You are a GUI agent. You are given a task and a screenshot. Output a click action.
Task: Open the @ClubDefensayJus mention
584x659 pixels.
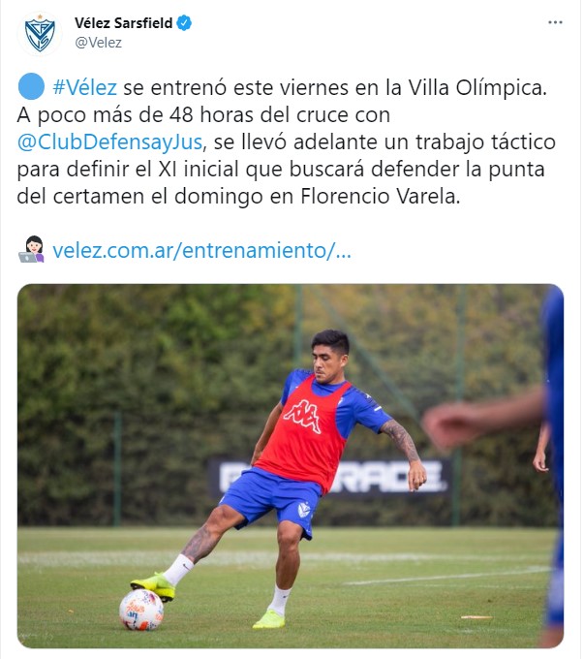tap(110, 142)
